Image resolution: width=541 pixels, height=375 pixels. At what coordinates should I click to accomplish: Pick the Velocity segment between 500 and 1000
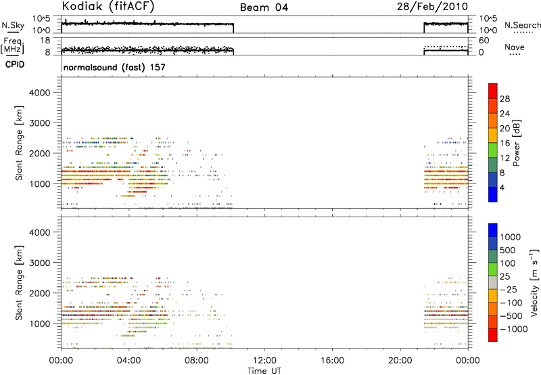pyautogui.click(x=493, y=243)
